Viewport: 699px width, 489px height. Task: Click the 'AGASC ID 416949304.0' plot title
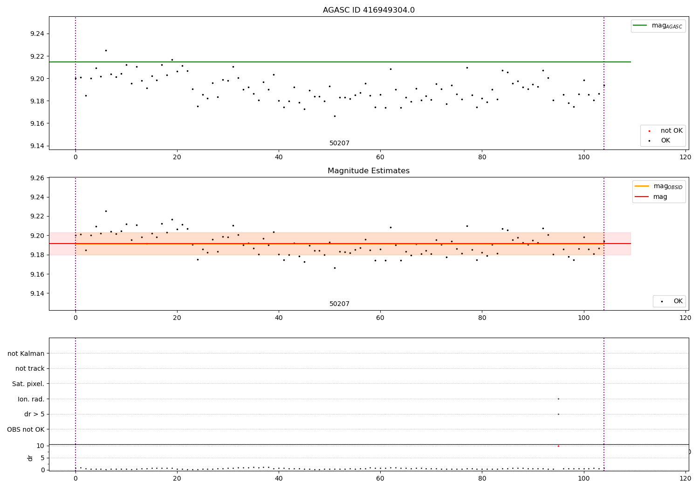click(369, 10)
